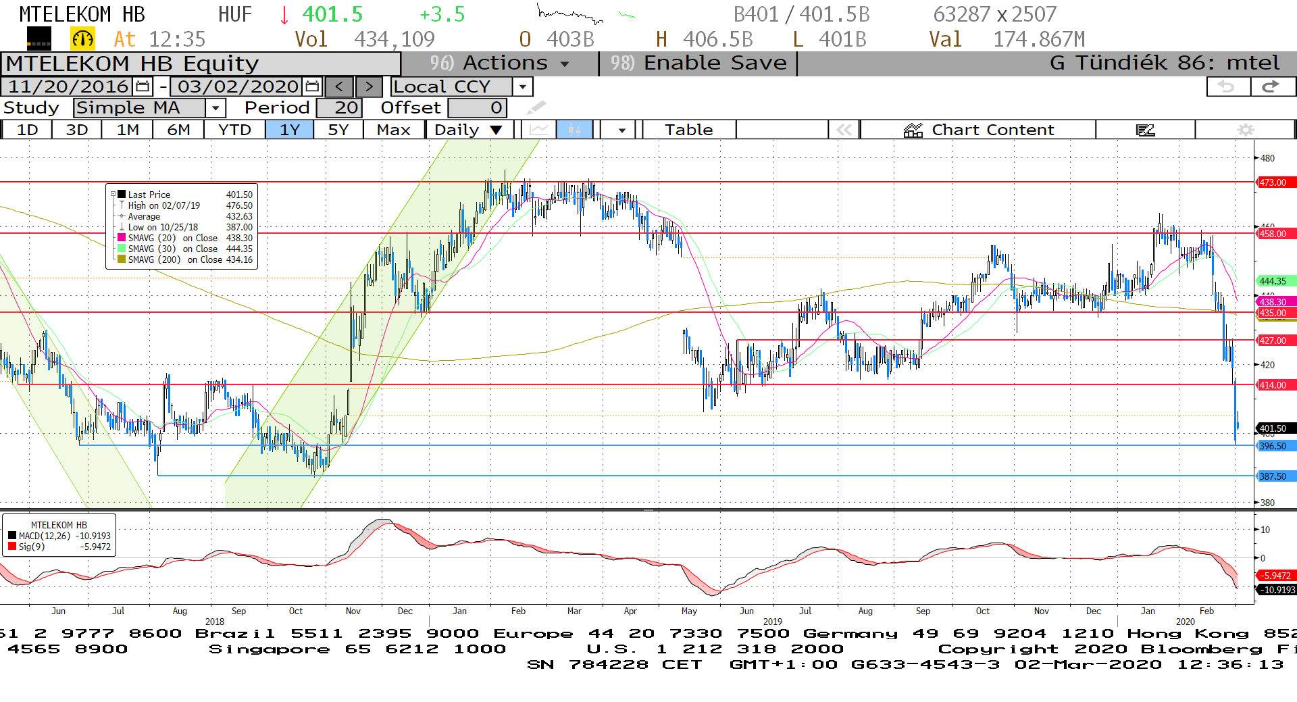Click SMAVG (20) magenta legend swatch
The image size is (1297, 702).
click(x=122, y=238)
